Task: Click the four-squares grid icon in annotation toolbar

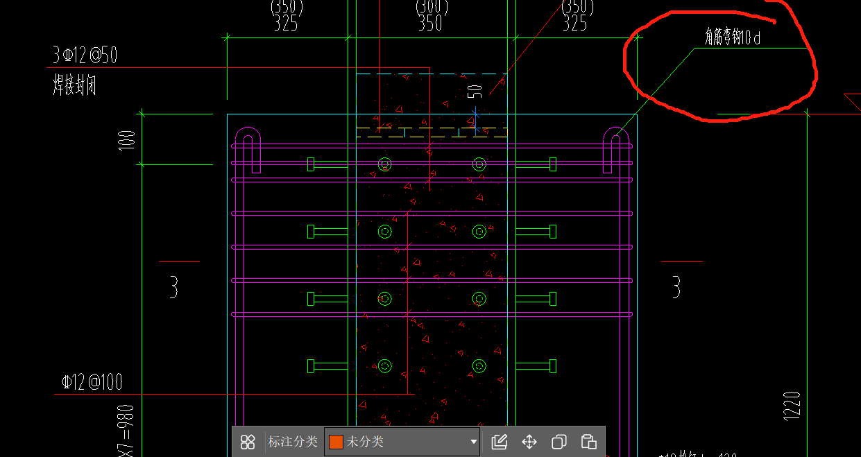Action: [x=248, y=442]
